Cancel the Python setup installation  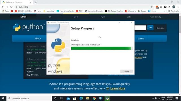[x=127, y=71]
